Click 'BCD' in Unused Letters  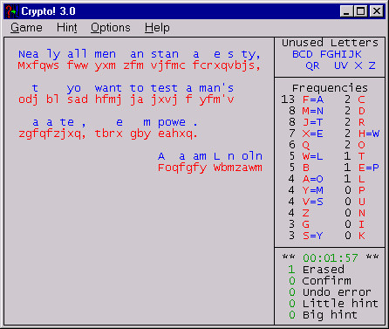coord(303,54)
